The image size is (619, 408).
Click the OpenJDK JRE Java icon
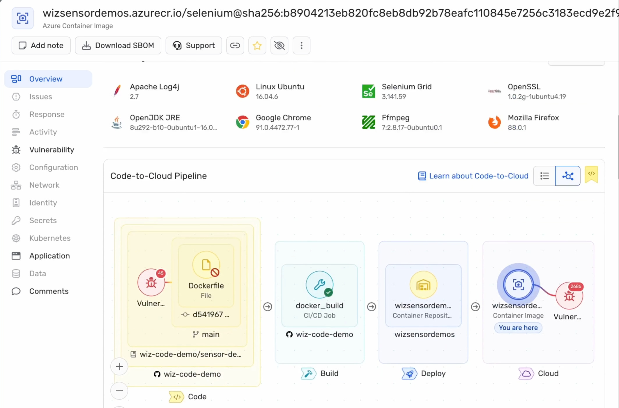(x=117, y=122)
